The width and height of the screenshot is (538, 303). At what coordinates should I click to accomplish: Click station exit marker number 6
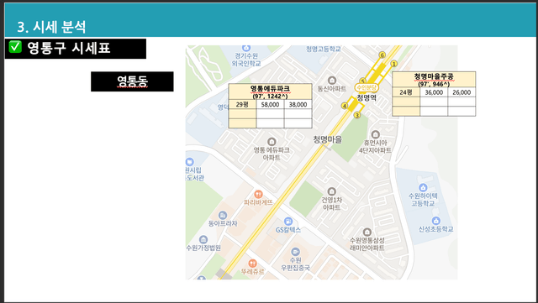point(382,55)
